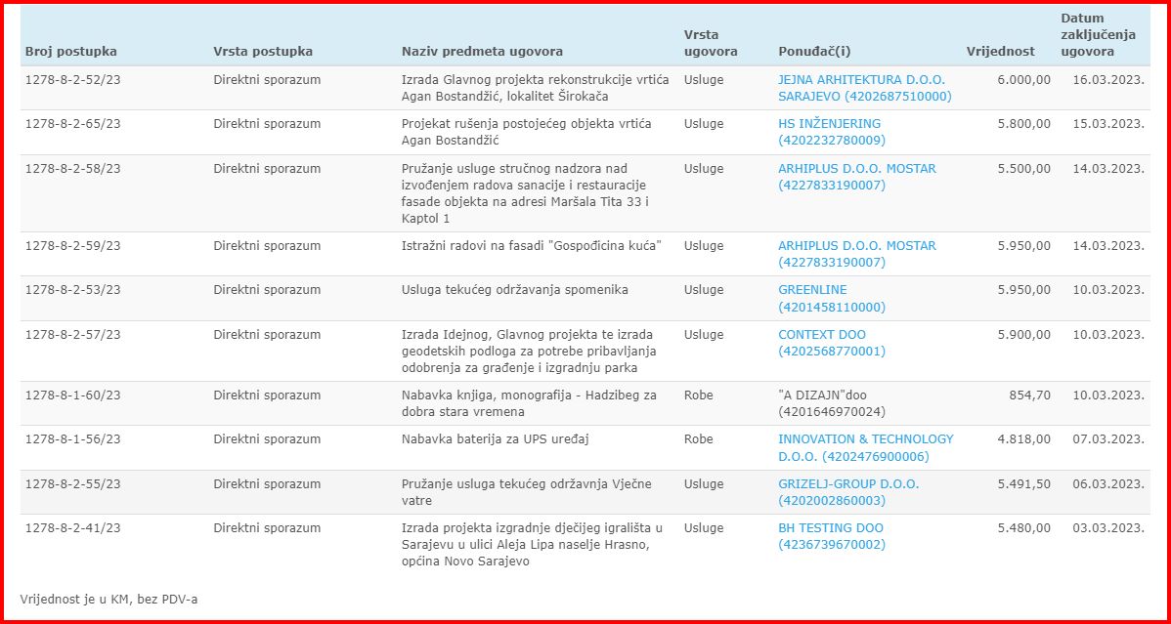Viewport: 1171px width, 624px height.
Task: Click "Usluge" in the BH TESTING row
Action: pos(704,527)
